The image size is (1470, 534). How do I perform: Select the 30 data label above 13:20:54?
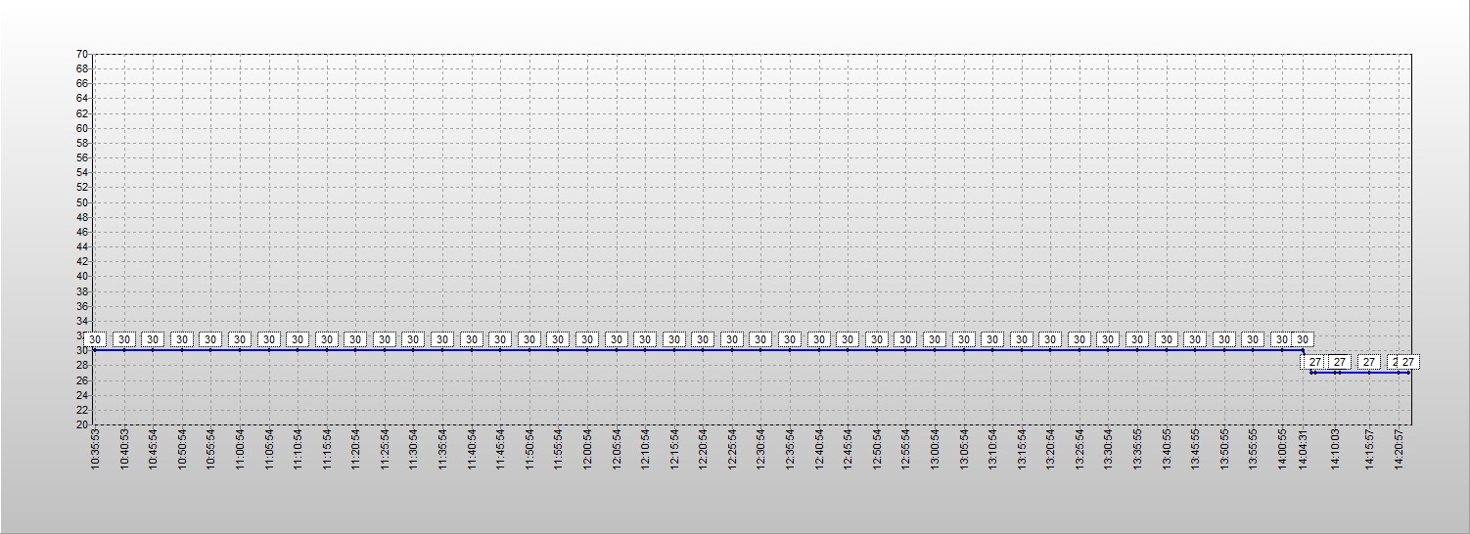(1050, 339)
